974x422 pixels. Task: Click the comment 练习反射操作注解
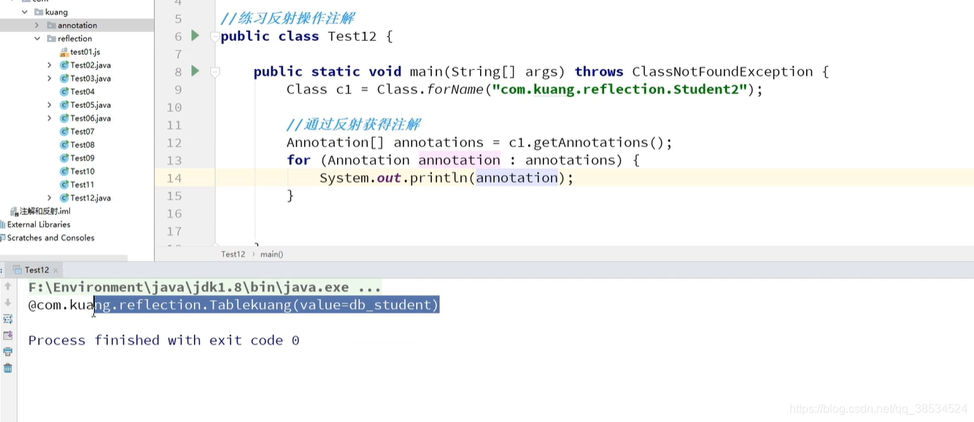click(x=287, y=18)
